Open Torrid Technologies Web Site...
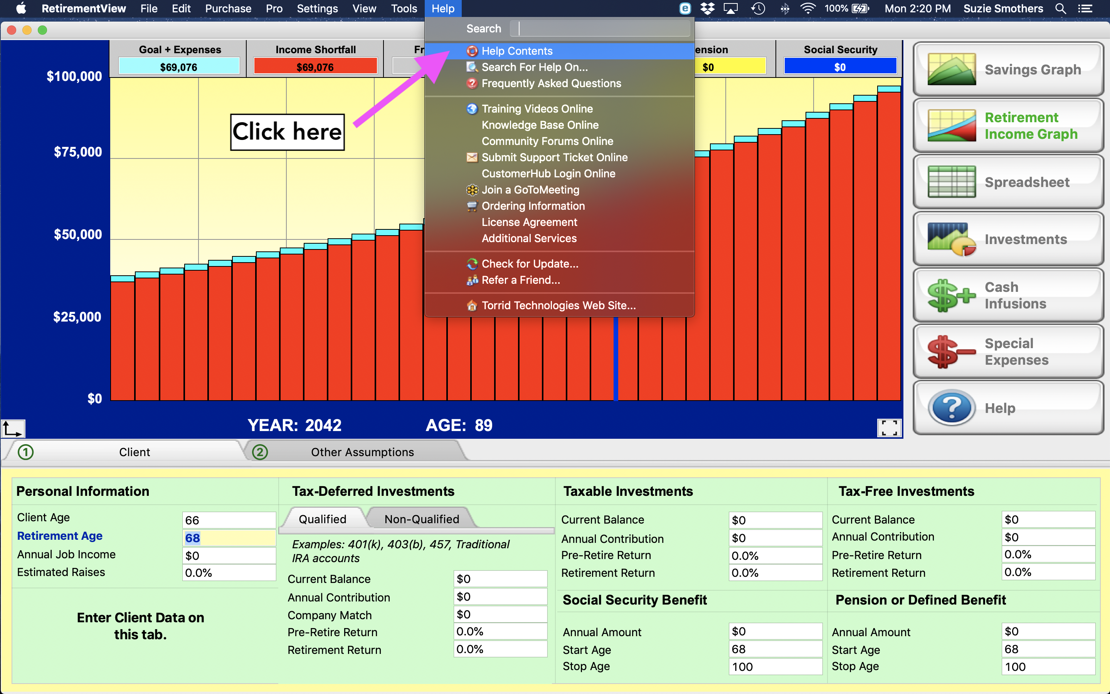This screenshot has height=694, width=1110. coord(559,305)
